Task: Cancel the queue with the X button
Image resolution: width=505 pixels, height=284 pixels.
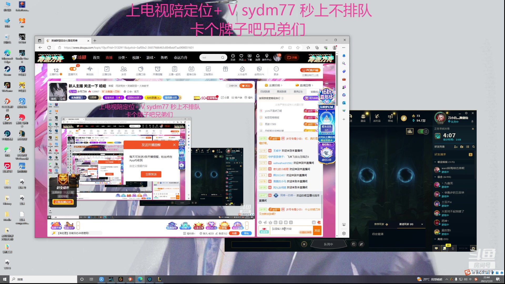Action: [x=304, y=244]
